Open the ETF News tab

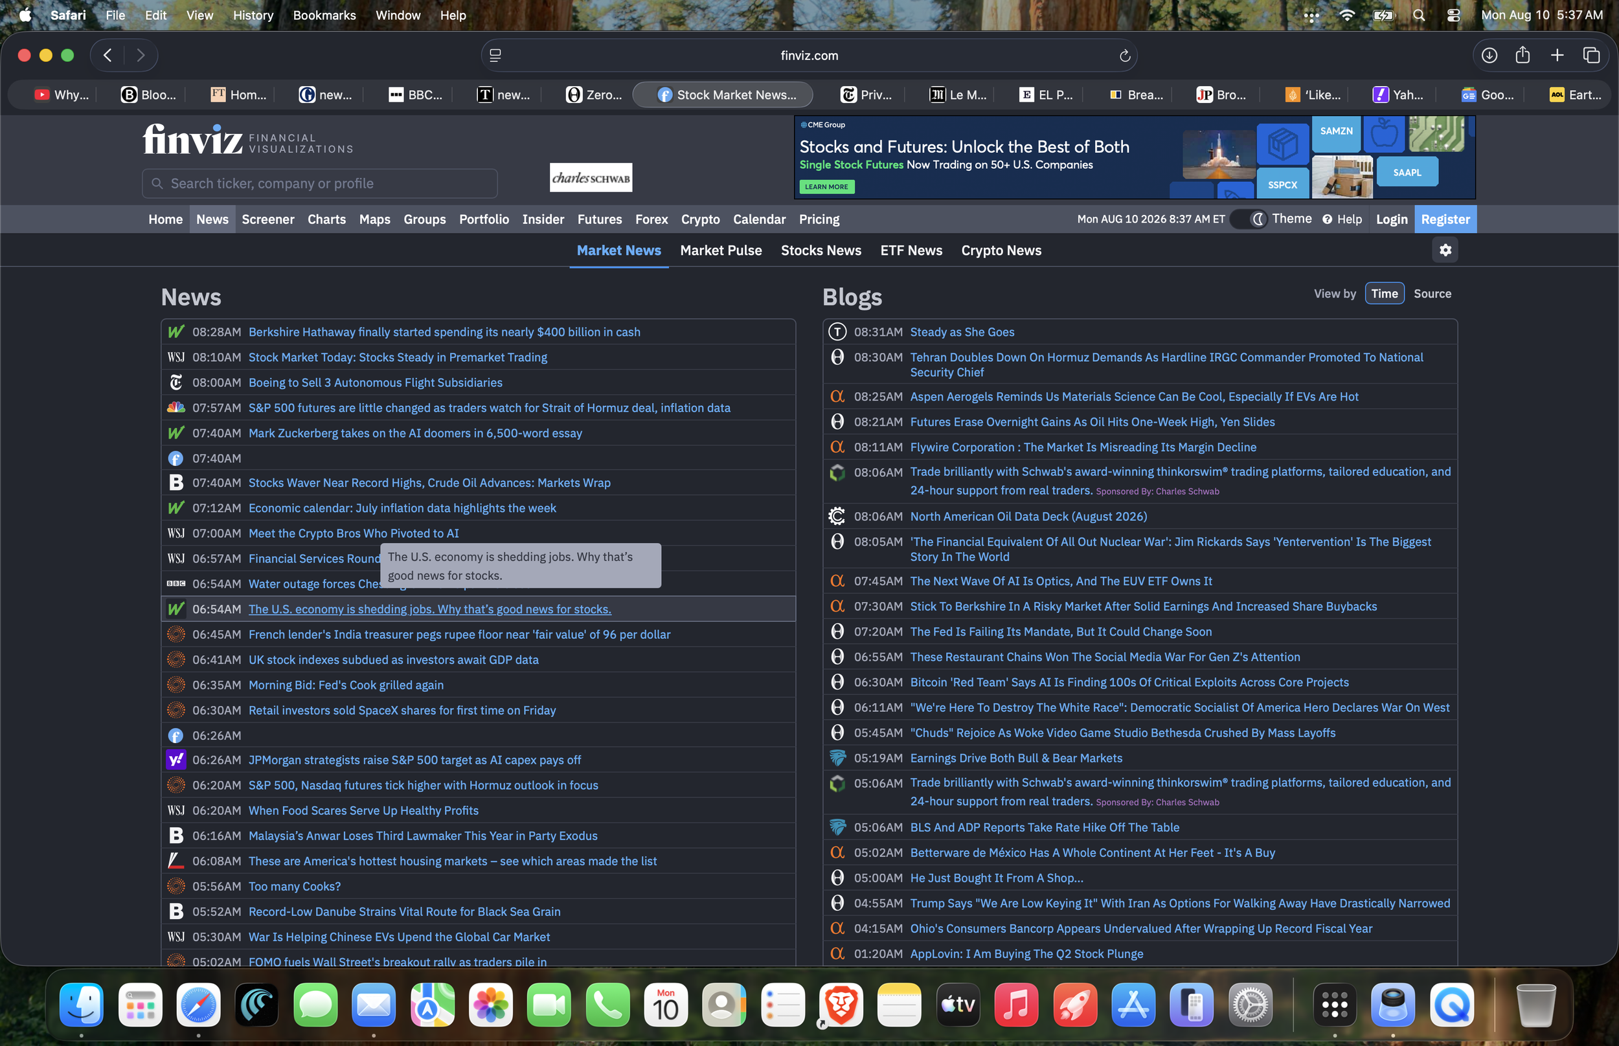pos(911,250)
